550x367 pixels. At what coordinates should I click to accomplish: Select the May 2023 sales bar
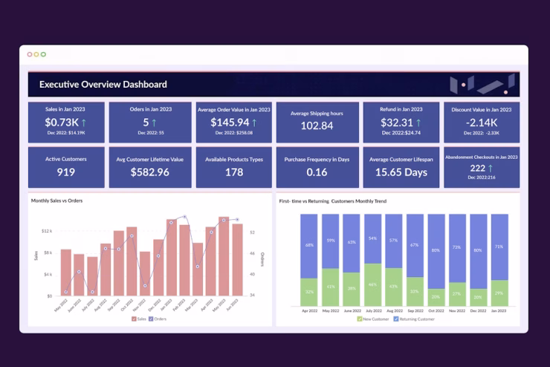(x=224, y=256)
